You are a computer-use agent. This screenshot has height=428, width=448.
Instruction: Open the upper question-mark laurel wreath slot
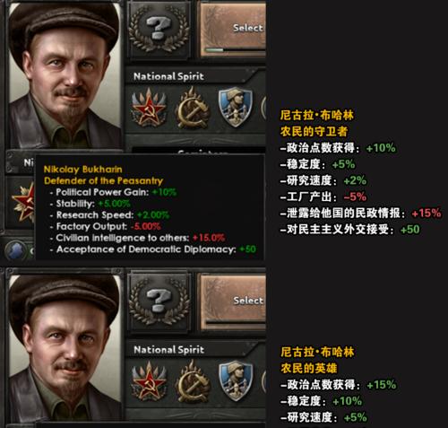159,30
